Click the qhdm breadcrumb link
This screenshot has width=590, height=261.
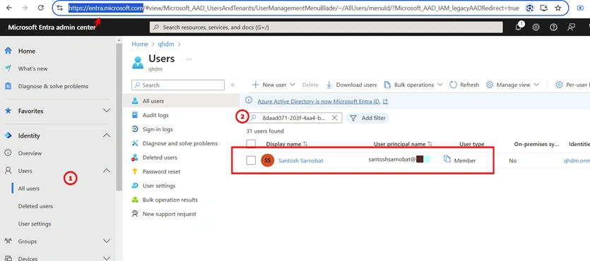pos(166,44)
